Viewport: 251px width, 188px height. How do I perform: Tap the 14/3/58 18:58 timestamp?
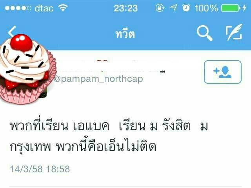[40, 169]
